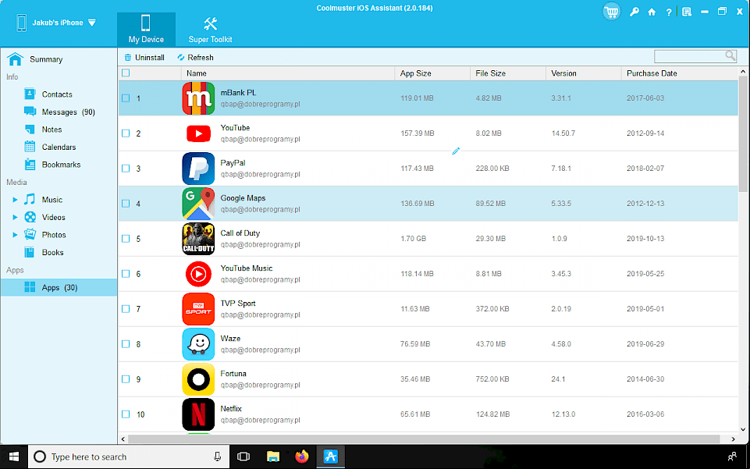This screenshot has height=469, width=750.
Task: Select Apps (30) in sidebar
Action: [x=59, y=287]
